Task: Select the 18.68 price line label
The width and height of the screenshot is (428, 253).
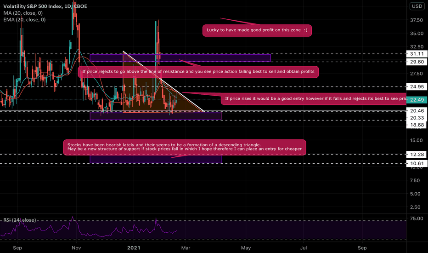Action: (417, 125)
